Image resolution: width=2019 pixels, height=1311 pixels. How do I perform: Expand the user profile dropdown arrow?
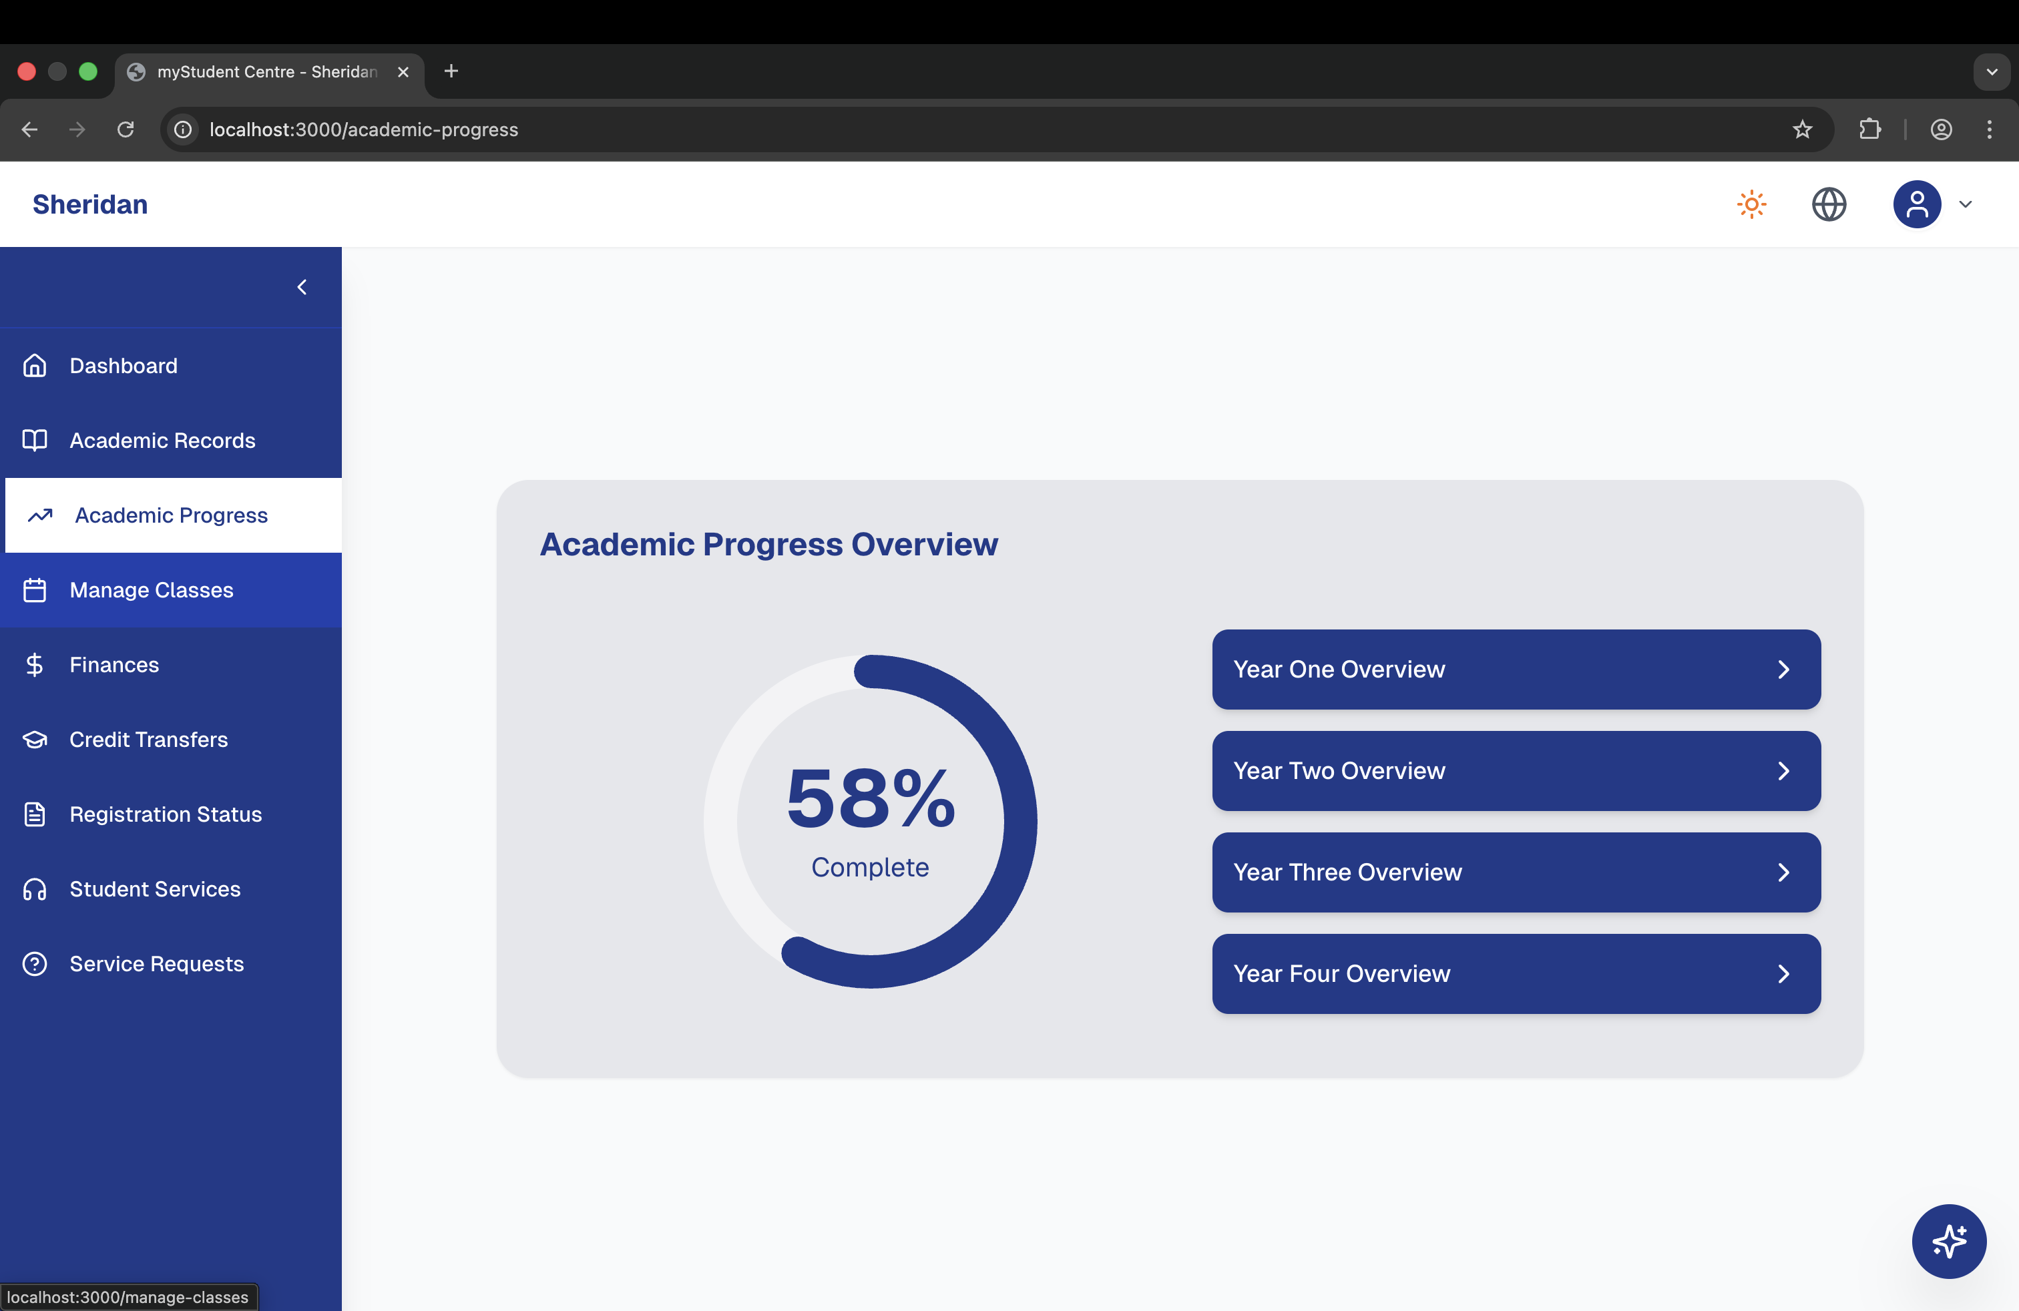tap(1966, 204)
